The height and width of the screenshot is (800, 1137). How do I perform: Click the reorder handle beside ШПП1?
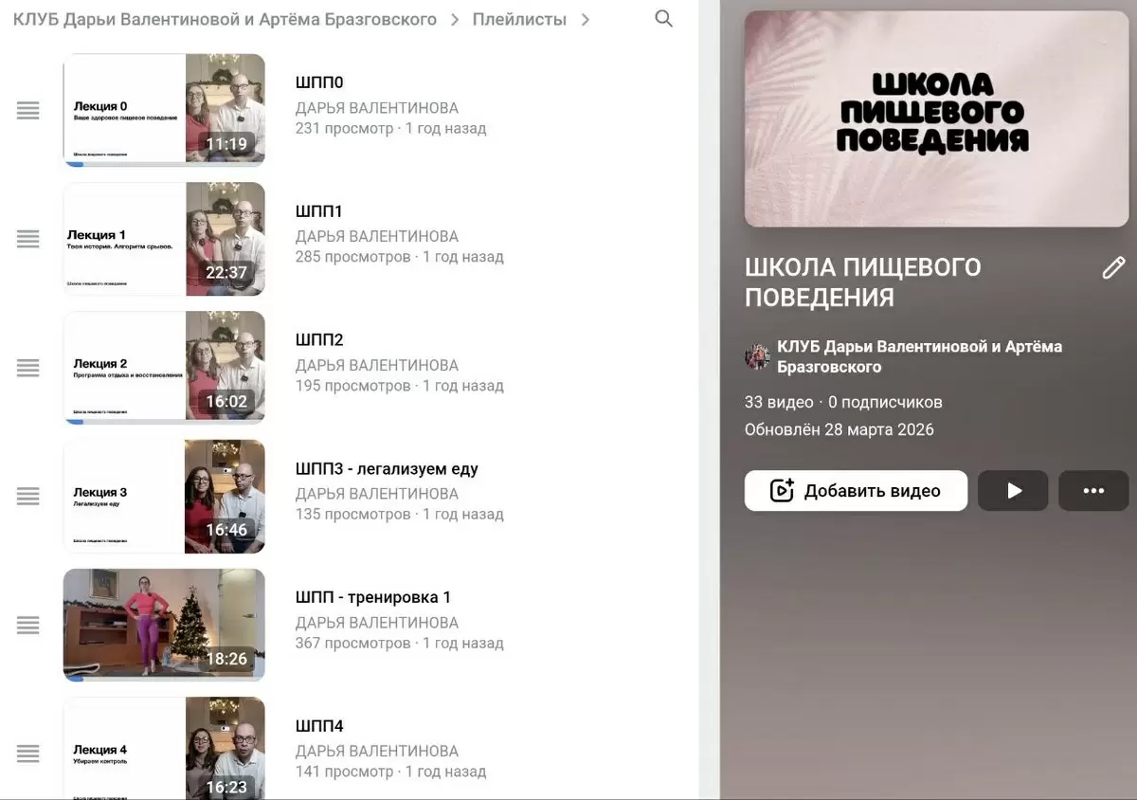[28, 239]
